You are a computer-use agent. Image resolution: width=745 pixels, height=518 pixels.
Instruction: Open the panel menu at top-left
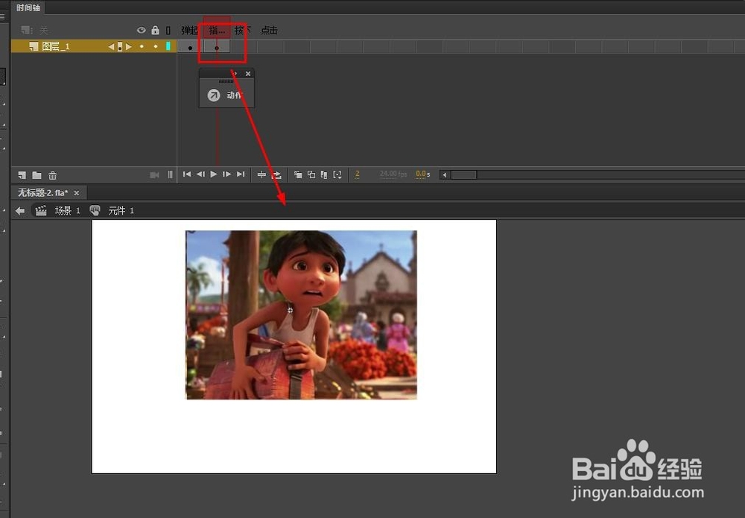(x=2, y=16)
